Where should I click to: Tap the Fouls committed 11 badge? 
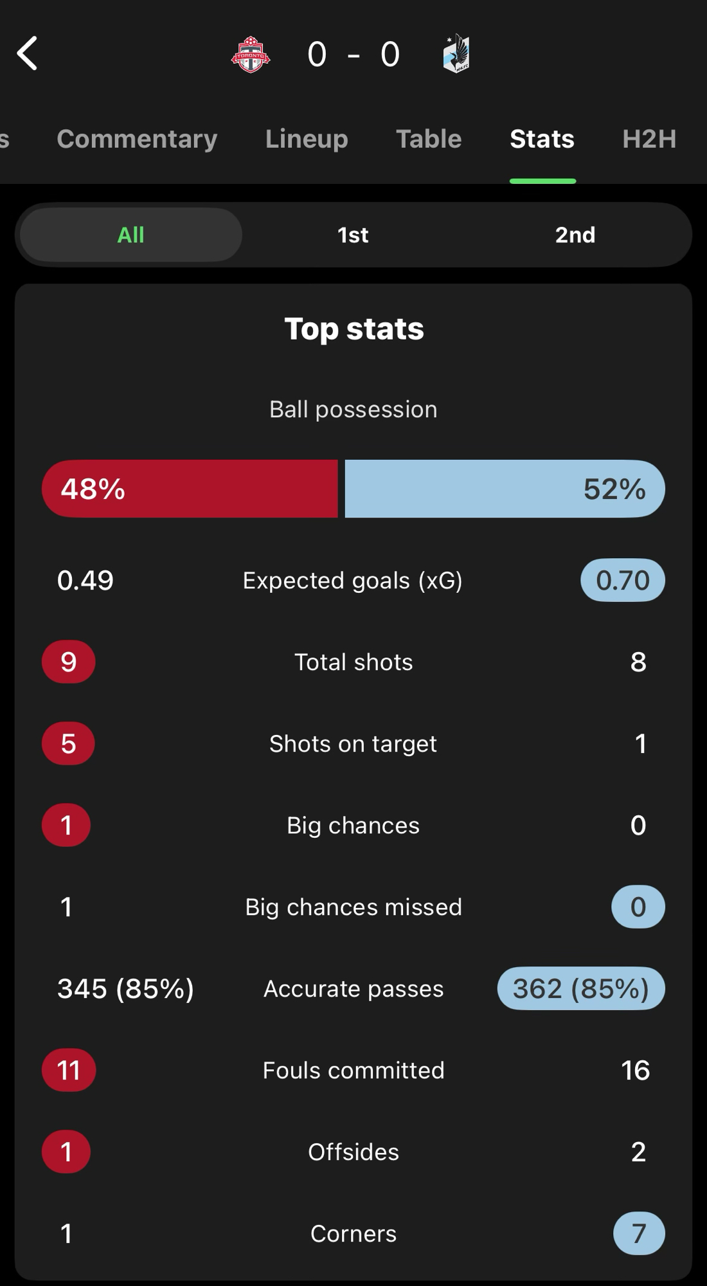pyautogui.click(x=69, y=1070)
